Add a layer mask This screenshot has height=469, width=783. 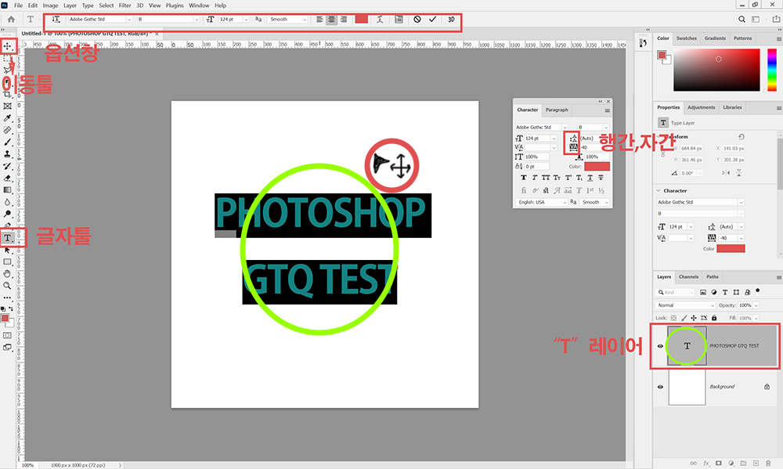[x=719, y=463]
